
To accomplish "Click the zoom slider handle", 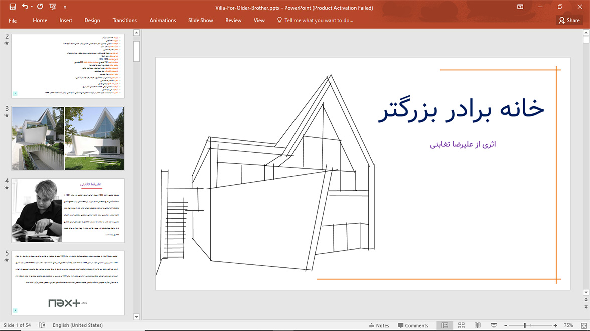I will click(525, 325).
